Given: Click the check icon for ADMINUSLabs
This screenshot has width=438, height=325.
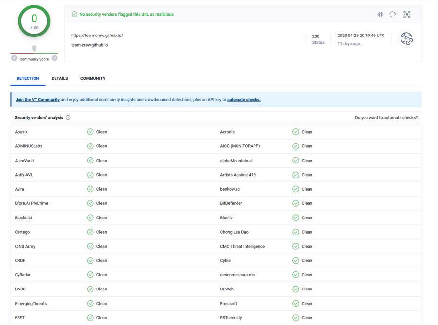Looking at the screenshot, I should tap(90, 146).
